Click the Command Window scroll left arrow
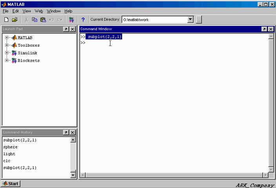This screenshot has height=188, width=276. (x=83, y=175)
